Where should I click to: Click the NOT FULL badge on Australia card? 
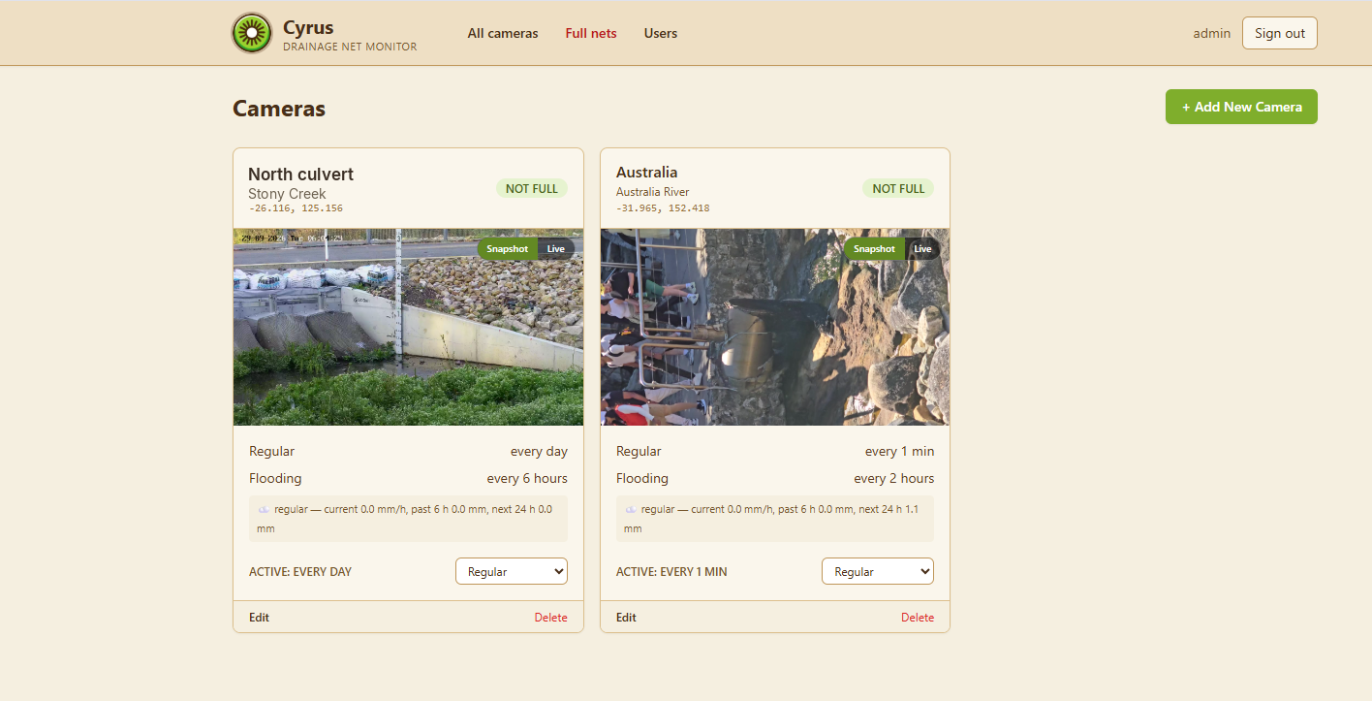898,188
